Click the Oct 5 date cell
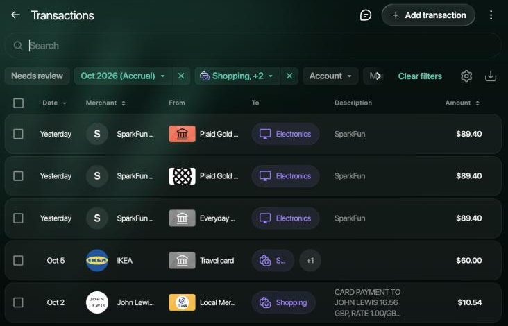The image size is (508, 326). 56,260
